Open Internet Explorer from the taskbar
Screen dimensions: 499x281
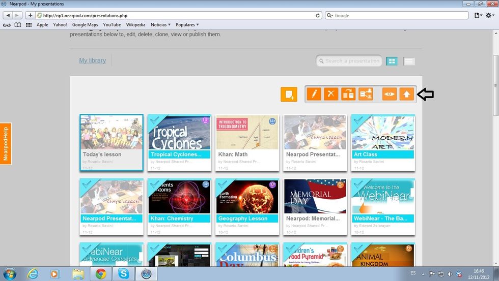pyautogui.click(x=33, y=274)
